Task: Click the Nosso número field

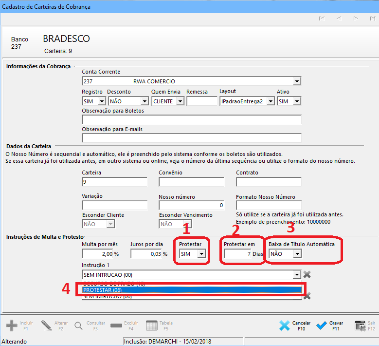Action: pyautogui.click(x=191, y=205)
